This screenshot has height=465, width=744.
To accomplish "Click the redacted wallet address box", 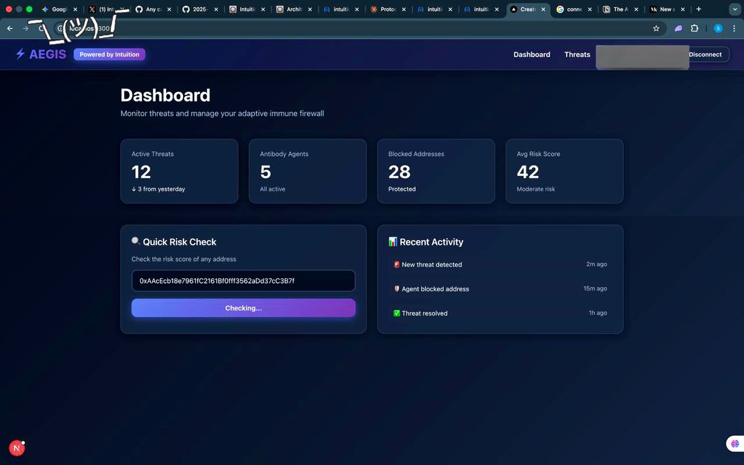I will tap(642, 57).
